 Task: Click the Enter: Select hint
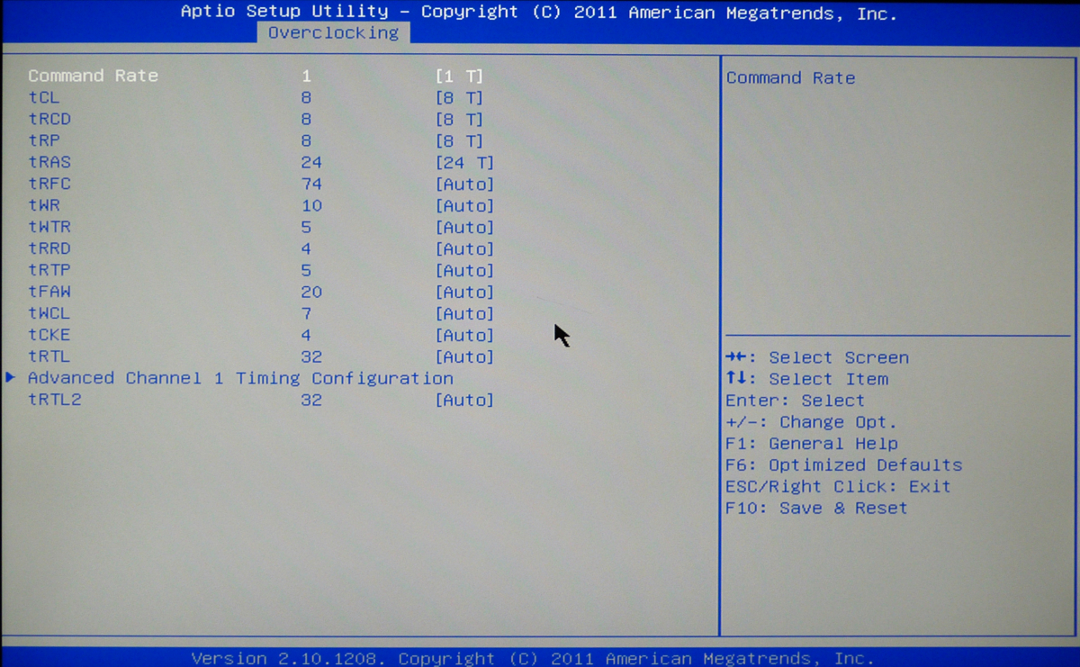[795, 401]
